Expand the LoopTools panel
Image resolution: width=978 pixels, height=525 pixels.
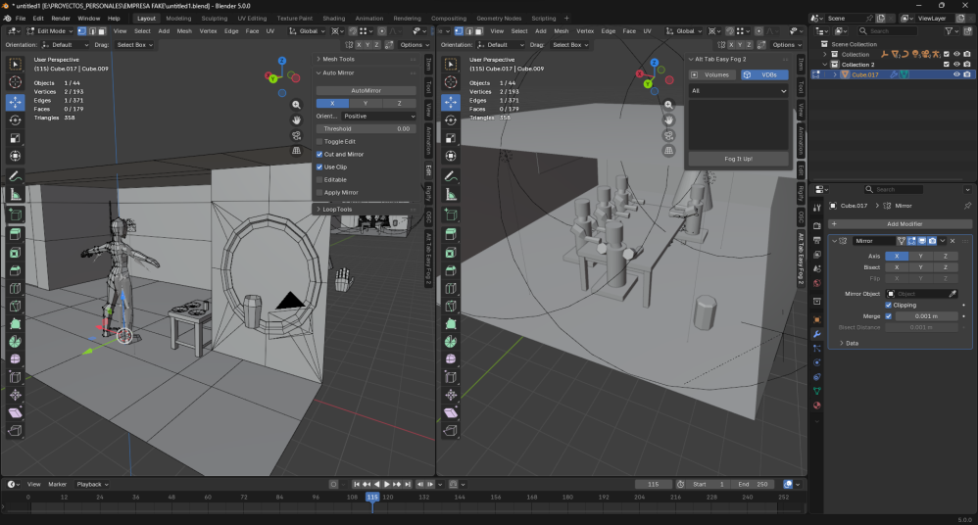click(338, 209)
